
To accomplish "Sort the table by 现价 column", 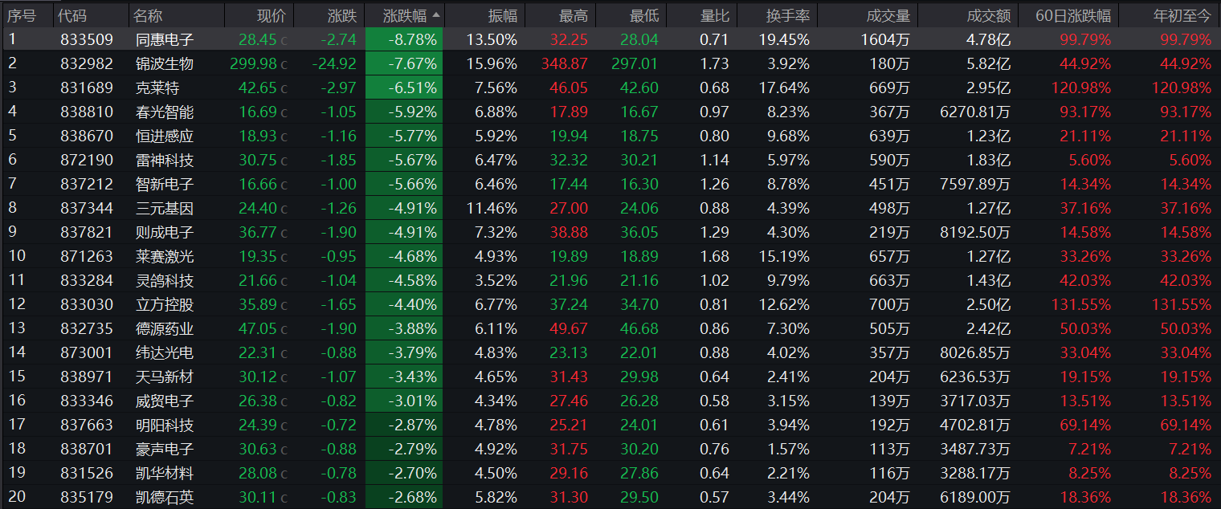I will click(271, 15).
